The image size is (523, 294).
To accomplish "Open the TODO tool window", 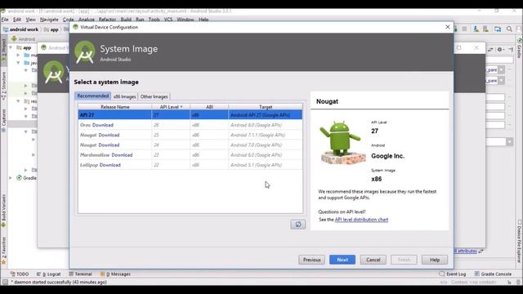I will pyautogui.click(x=20, y=274).
